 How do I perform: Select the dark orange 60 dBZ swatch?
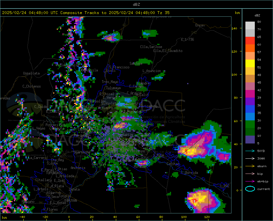(x=250, y=48)
